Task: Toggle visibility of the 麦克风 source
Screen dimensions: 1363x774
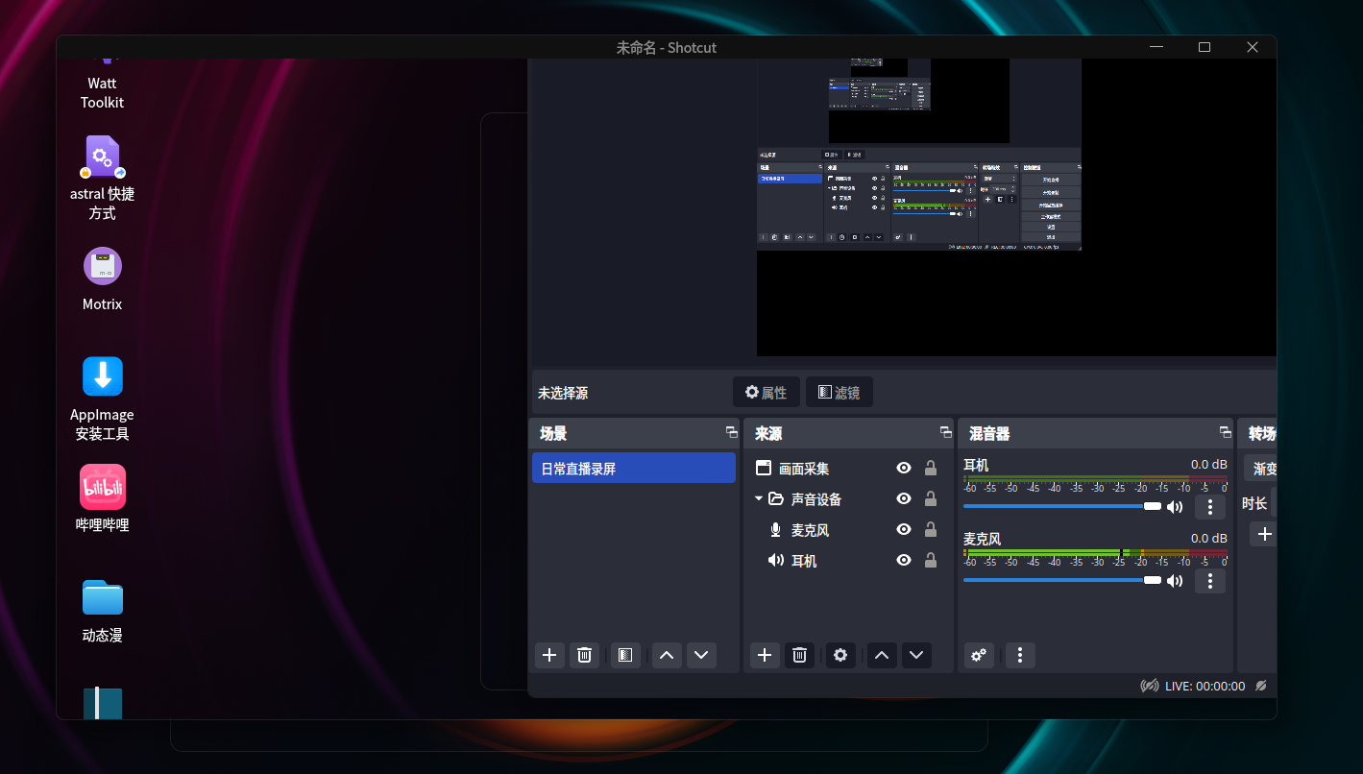Action: click(x=904, y=529)
